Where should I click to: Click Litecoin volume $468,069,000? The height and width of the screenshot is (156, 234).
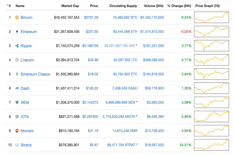[x=154, y=60]
